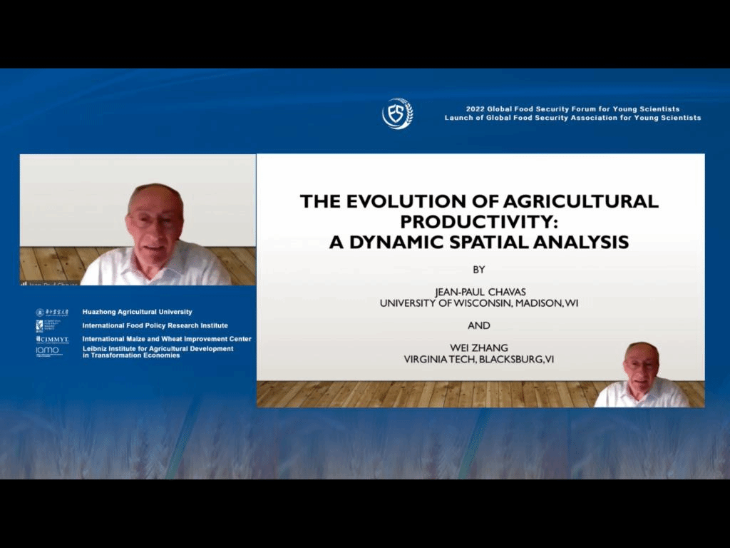Viewport: 730px width, 548px height.
Task: Click the Launch of Global Food Security Association text
Action: click(572, 118)
